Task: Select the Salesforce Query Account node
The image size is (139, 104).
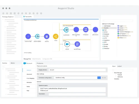Action: coord(67,44)
